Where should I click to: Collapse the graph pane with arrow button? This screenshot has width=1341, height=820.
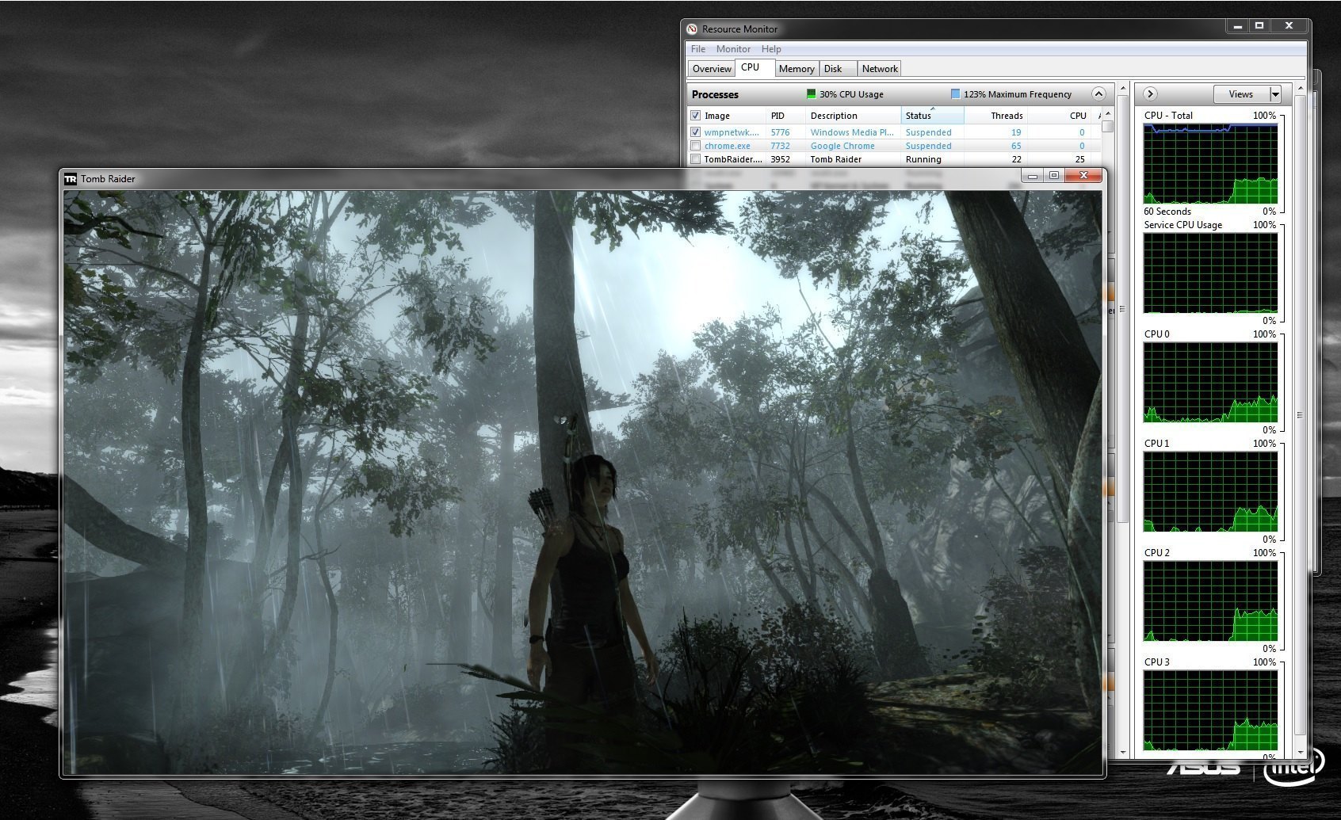pos(1150,94)
